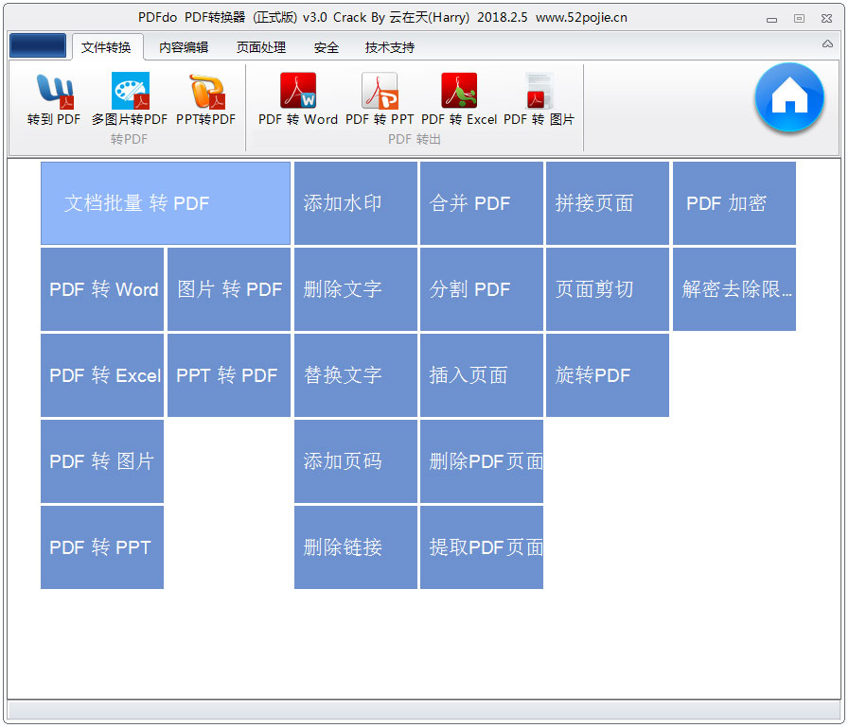Collapse the ribbon with the chevron arrow
Image resolution: width=849 pixels, height=728 pixels.
tap(826, 43)
